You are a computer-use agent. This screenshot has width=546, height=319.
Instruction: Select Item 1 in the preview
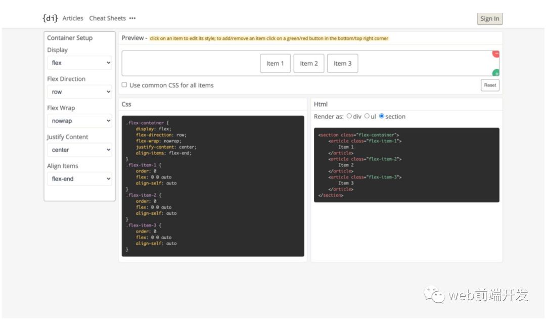point(275,63)
